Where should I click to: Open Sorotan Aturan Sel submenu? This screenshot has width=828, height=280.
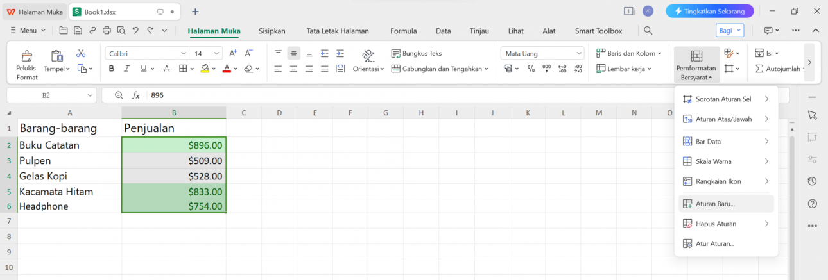pyautogui.click(x=726, y=99)
